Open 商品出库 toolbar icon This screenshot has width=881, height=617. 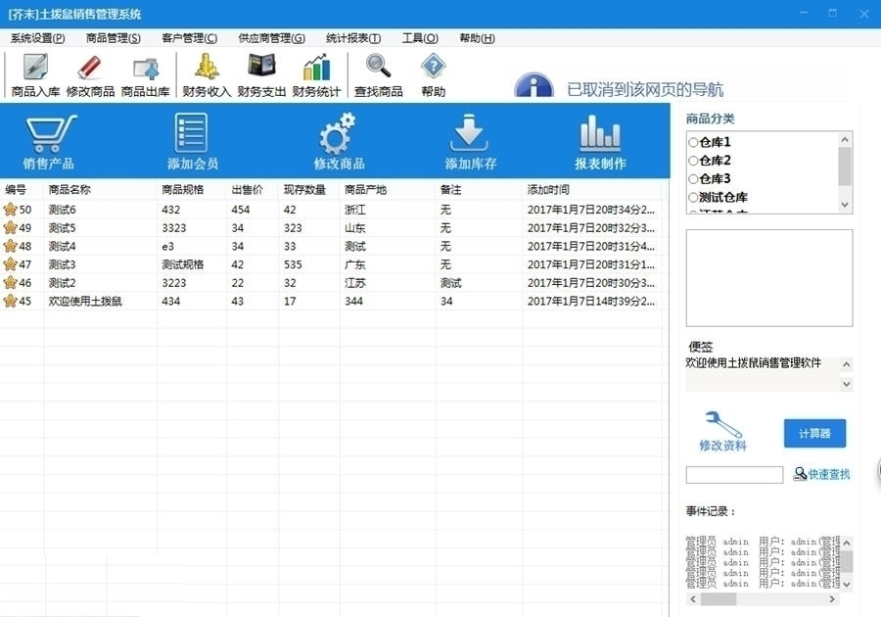pos(146,69)
